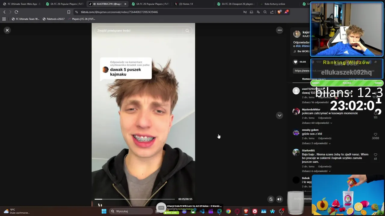Open Brave browser from taskbar
Viewport: 385px width, 216px height.
tap(246, 211)
